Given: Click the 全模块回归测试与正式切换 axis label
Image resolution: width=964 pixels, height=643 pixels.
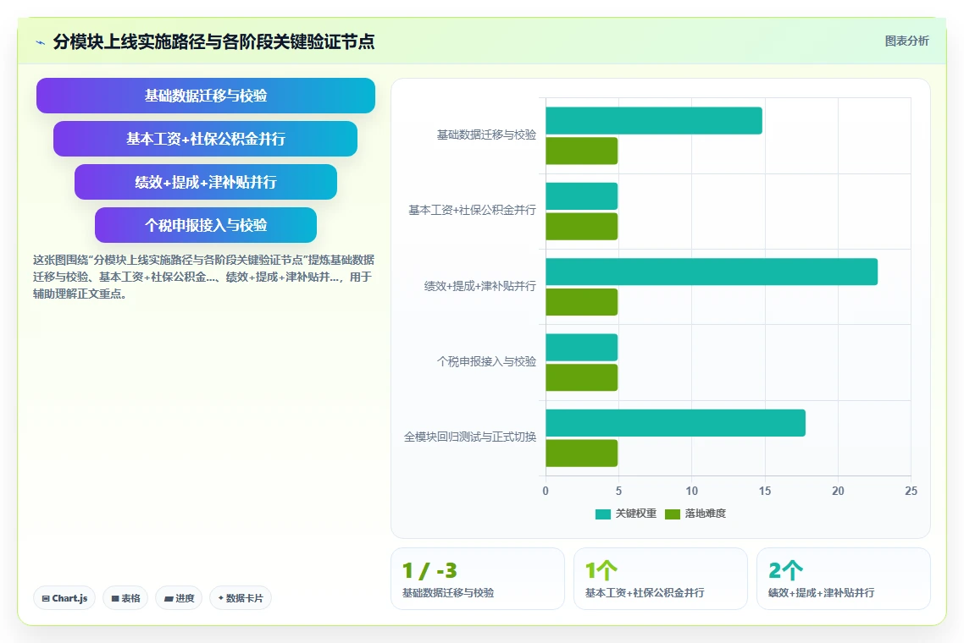Looking at the screenshot, I should click(469, 437).
